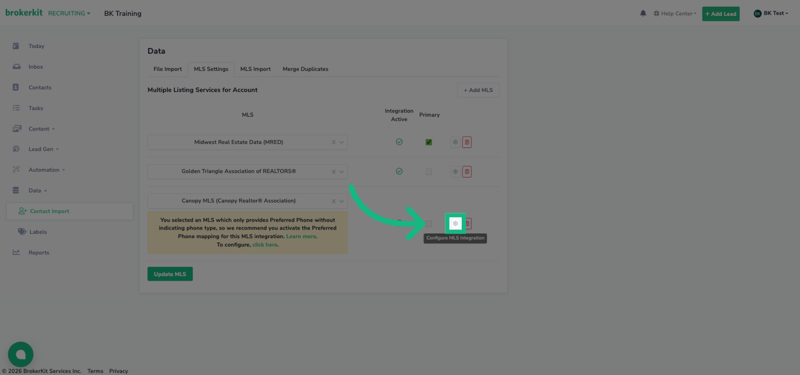Click the Labels tag icon

[22, 231]
